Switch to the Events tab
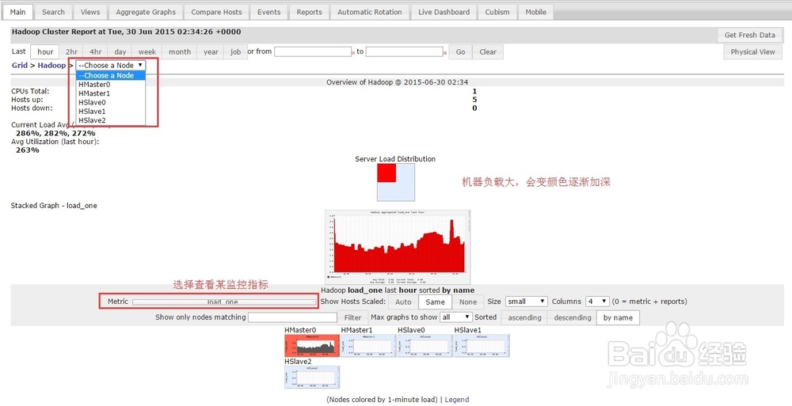This screenshot has width=792, height=406. pyautogui.click(x=268, y=12)
